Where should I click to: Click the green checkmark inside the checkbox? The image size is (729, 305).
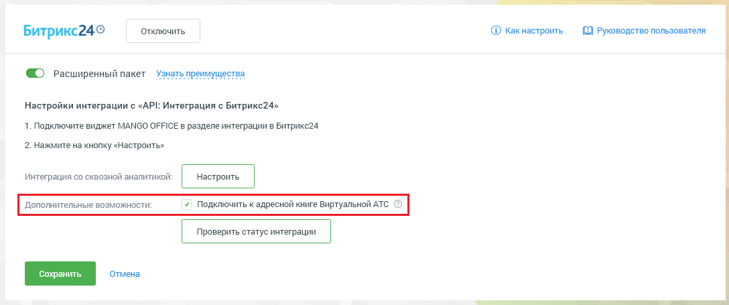point(186,204)
